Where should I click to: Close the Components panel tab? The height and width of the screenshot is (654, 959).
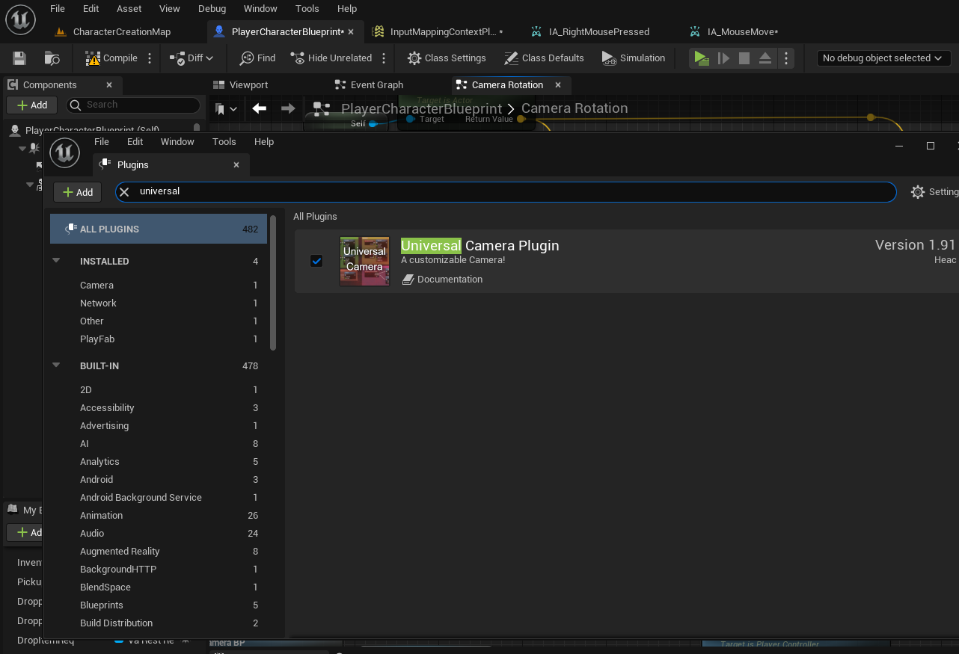point(109,84)
